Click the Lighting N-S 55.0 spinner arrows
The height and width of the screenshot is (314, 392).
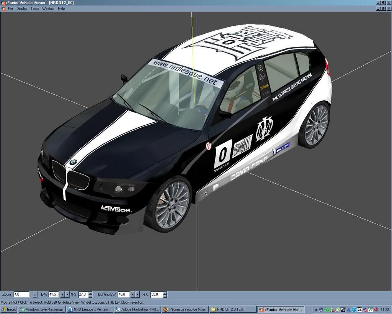coord(165,294)
